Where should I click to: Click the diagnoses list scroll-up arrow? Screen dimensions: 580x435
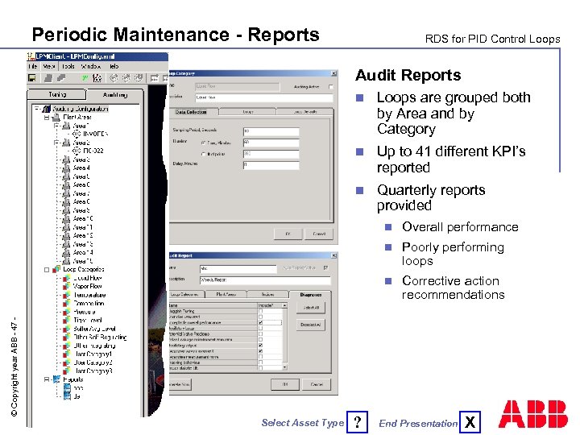coord(284,305)
